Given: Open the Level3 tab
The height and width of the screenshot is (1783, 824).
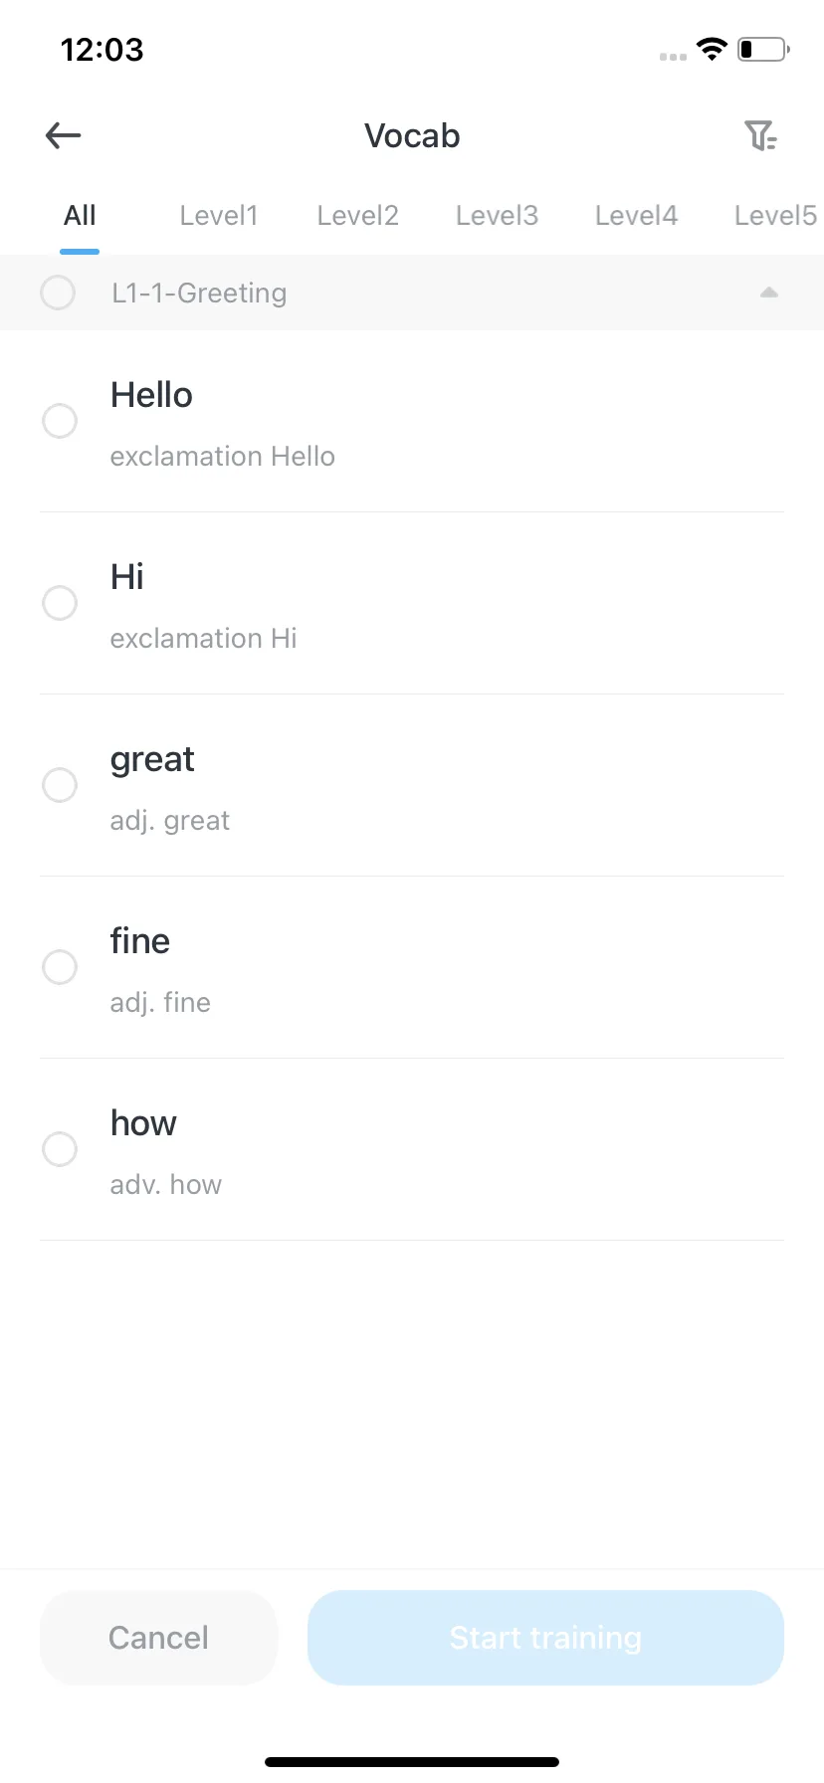Looking at the screenshot, I should [498, 216].
